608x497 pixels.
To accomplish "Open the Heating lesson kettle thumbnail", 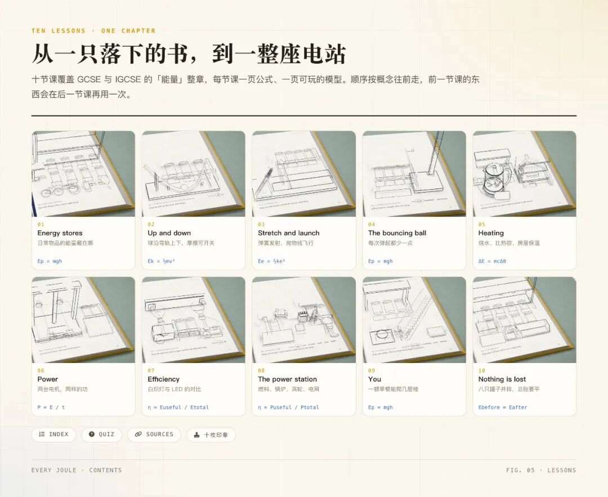I will coord(524,174).
